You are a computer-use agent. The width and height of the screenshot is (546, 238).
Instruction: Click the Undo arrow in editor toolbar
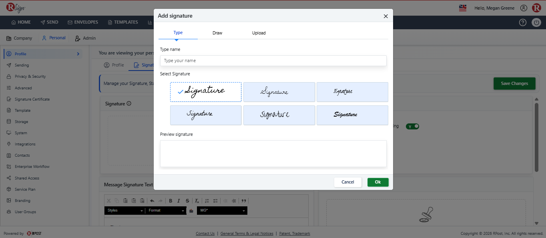point(152,201)
